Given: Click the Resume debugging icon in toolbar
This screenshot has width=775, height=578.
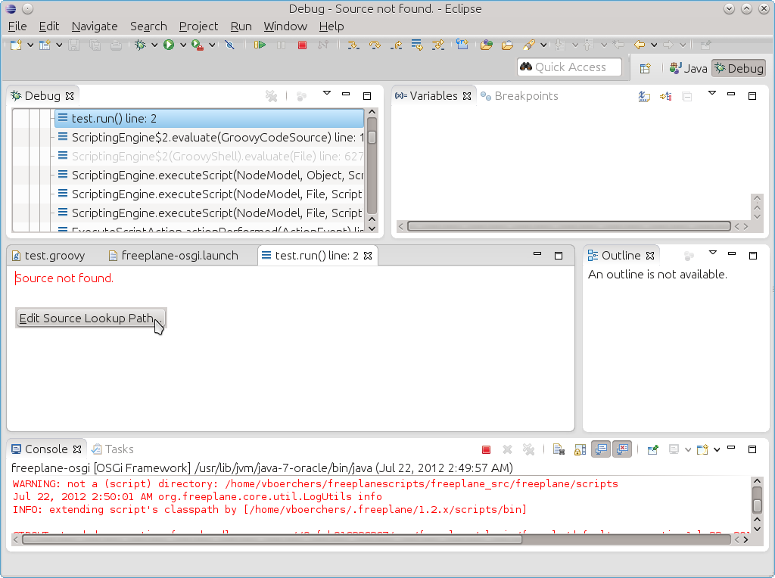Looking at the screenshot, I should tap(260, 45).
